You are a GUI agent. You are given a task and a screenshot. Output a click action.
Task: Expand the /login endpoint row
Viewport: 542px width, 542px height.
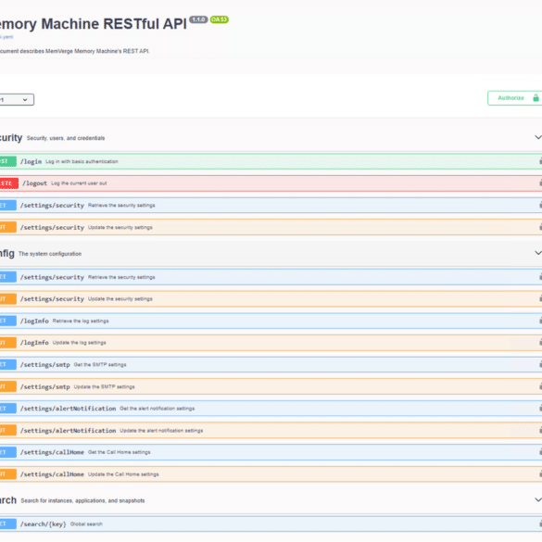(271, 161)
